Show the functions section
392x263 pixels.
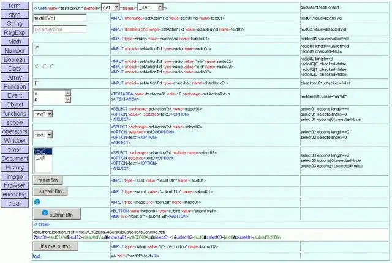click(15, 114)
